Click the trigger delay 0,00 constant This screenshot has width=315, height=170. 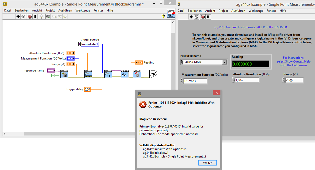(x=87, y=89)
